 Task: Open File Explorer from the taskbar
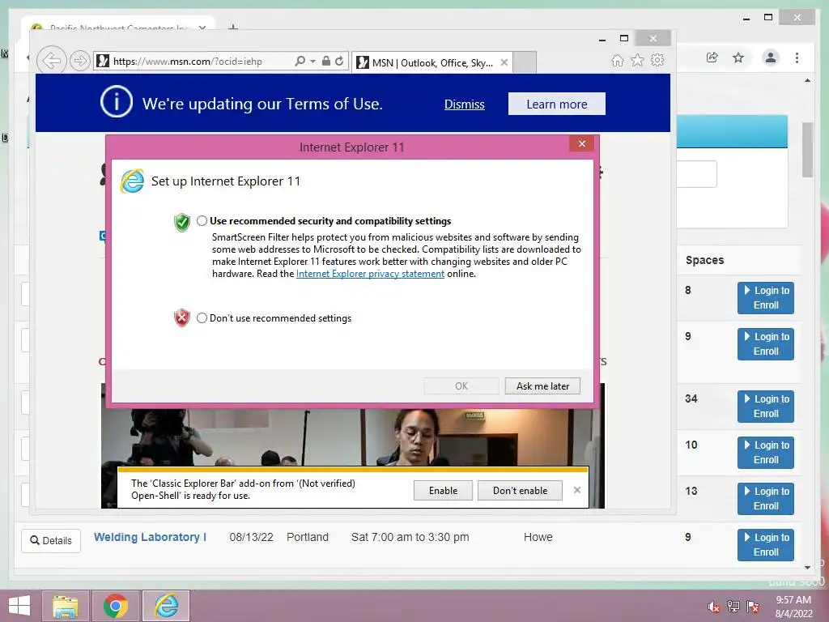click(65, 606)
